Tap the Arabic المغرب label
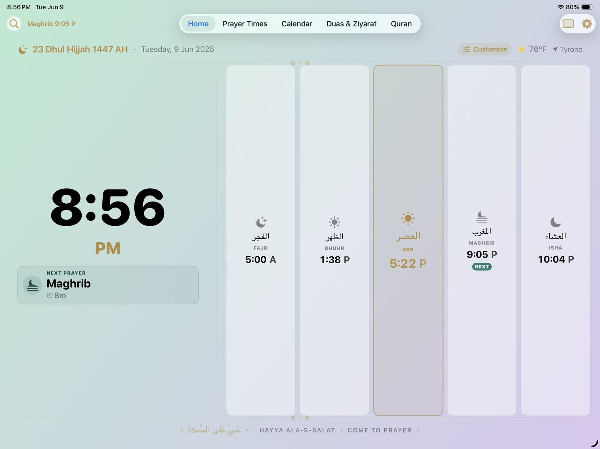This screenshot has height=449, width=600. (x=482, y=232)
